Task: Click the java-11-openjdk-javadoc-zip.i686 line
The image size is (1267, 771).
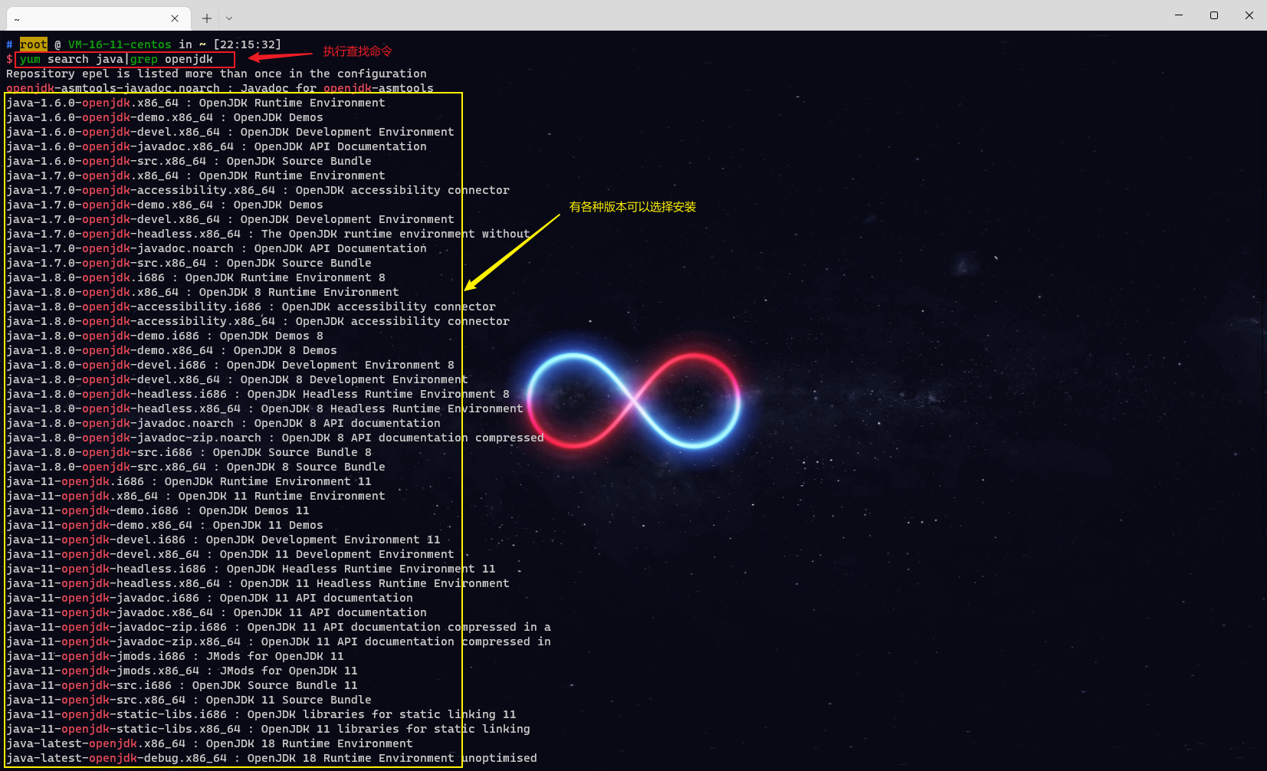Action: [278, 627]
